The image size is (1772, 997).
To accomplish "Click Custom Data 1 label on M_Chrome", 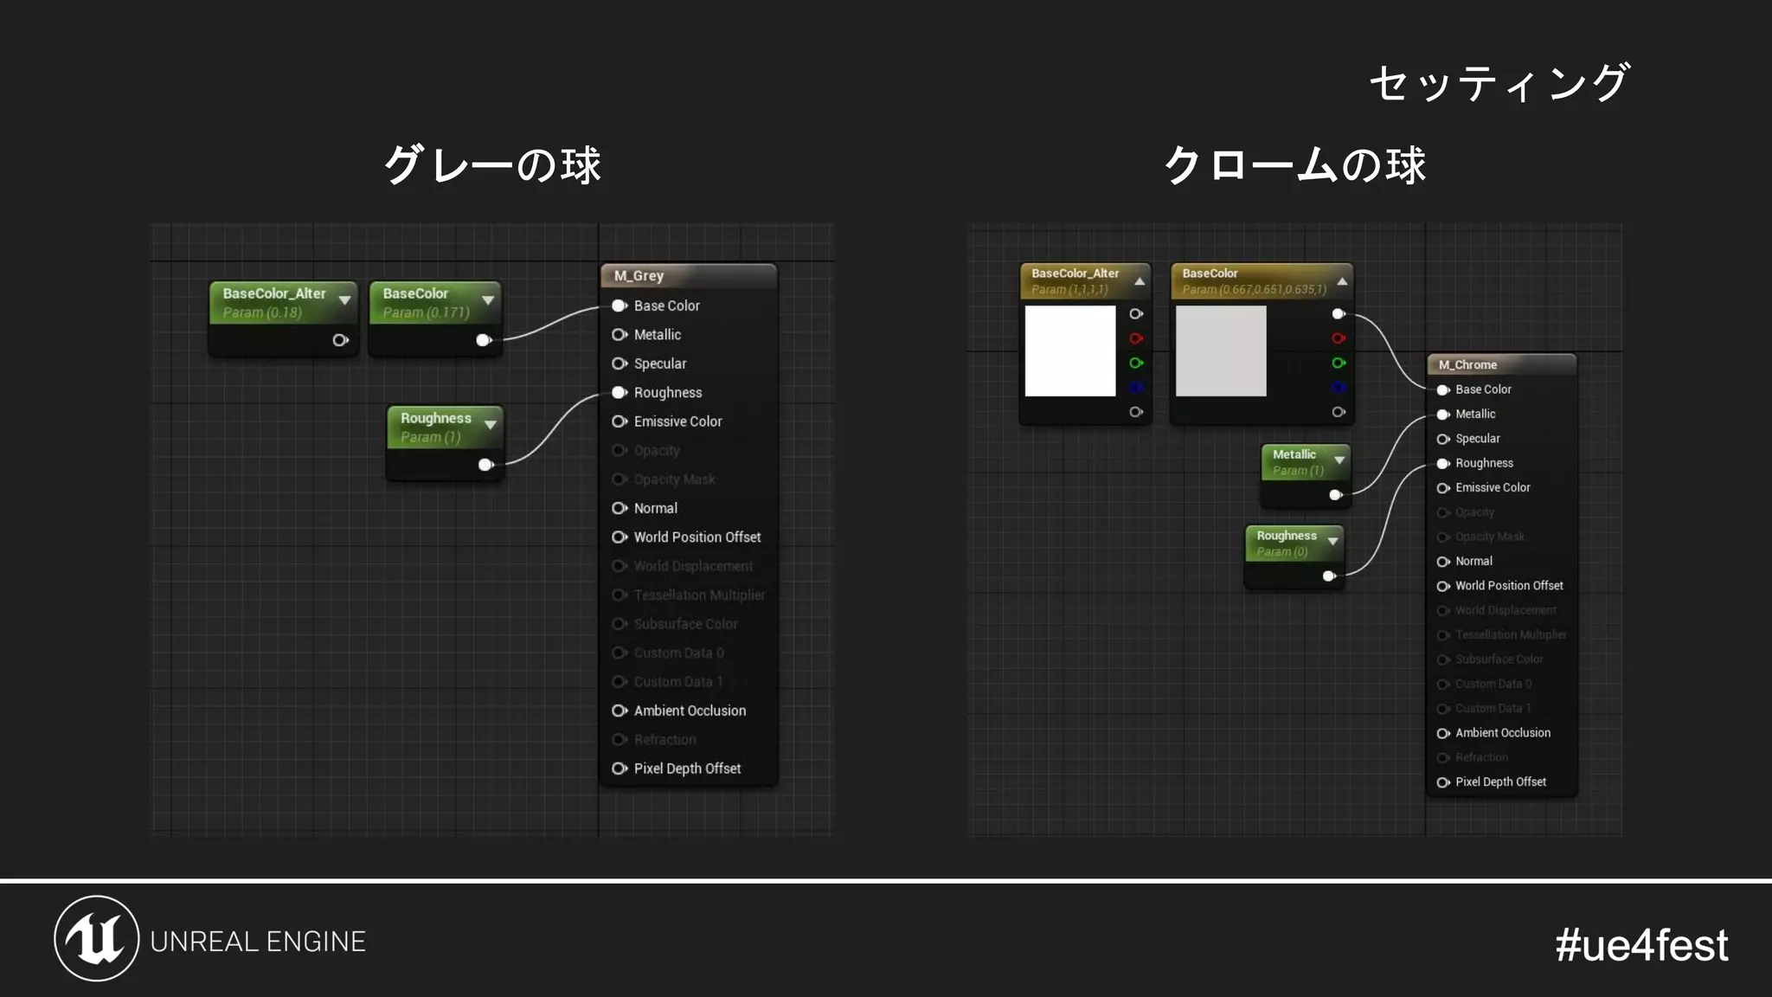I will coord(1493,709).
